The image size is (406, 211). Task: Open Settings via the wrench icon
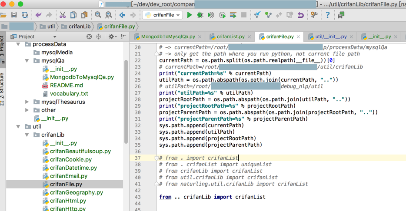point(314,15)
